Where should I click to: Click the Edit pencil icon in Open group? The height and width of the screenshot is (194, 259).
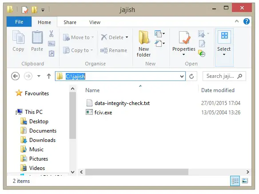coord(202,44)
